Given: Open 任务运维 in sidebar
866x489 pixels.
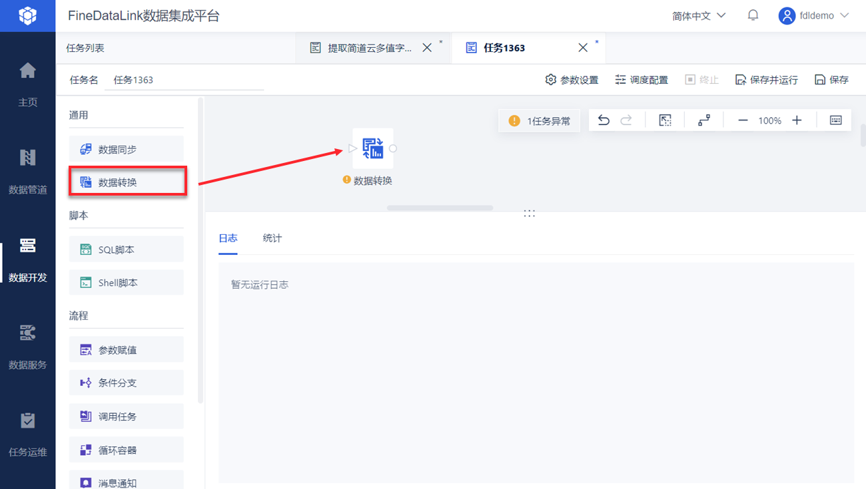Looking at the screenshot, I should pos(27,434).
